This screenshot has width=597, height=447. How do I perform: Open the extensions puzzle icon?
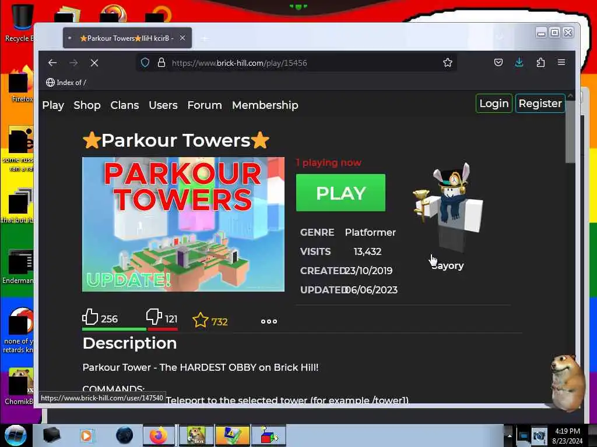pyautogui.click(x=540, y=62)
